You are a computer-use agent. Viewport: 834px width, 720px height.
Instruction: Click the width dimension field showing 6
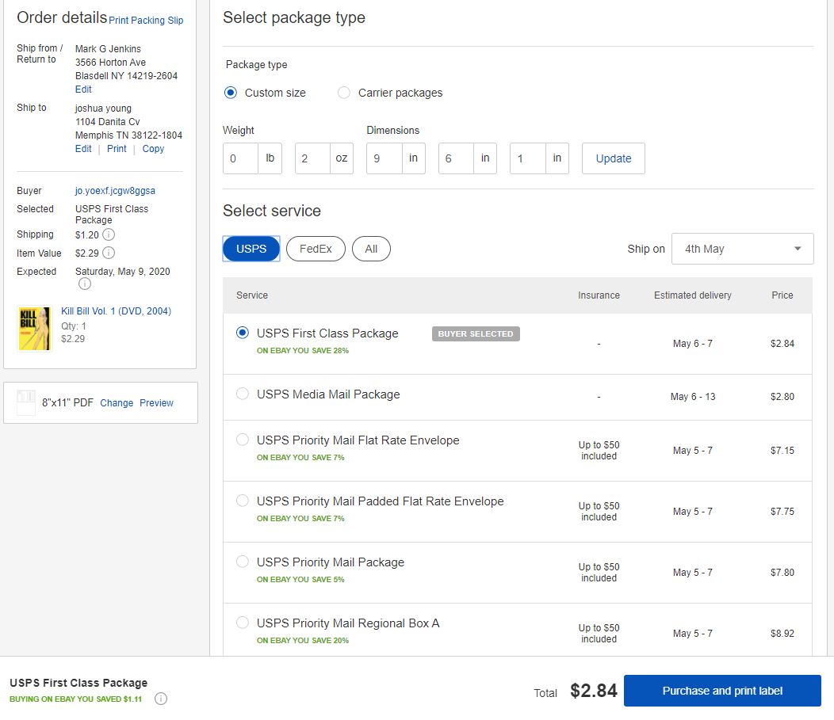point(456,158)
